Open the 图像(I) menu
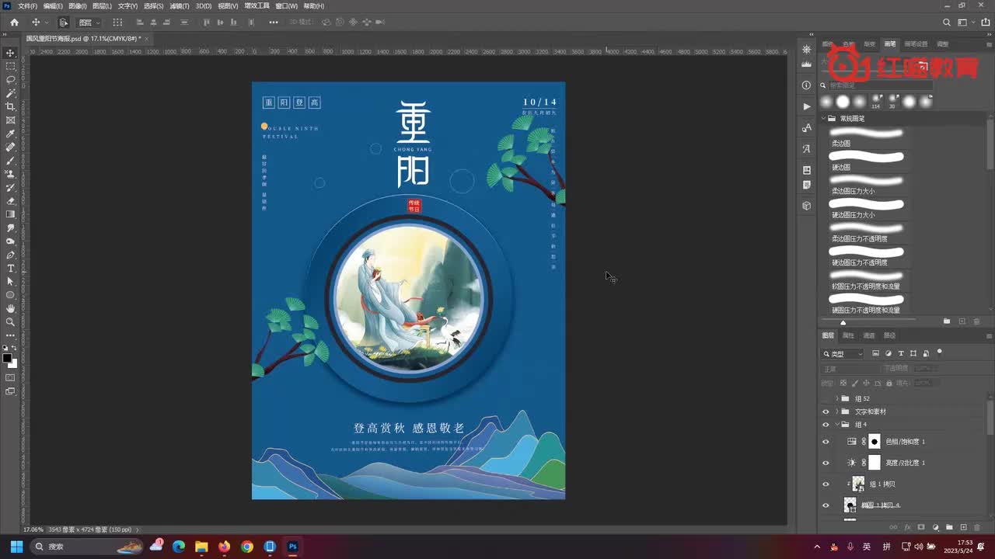Image resolution: width=995 pixels, height=559 pixels. coord(77,5)
